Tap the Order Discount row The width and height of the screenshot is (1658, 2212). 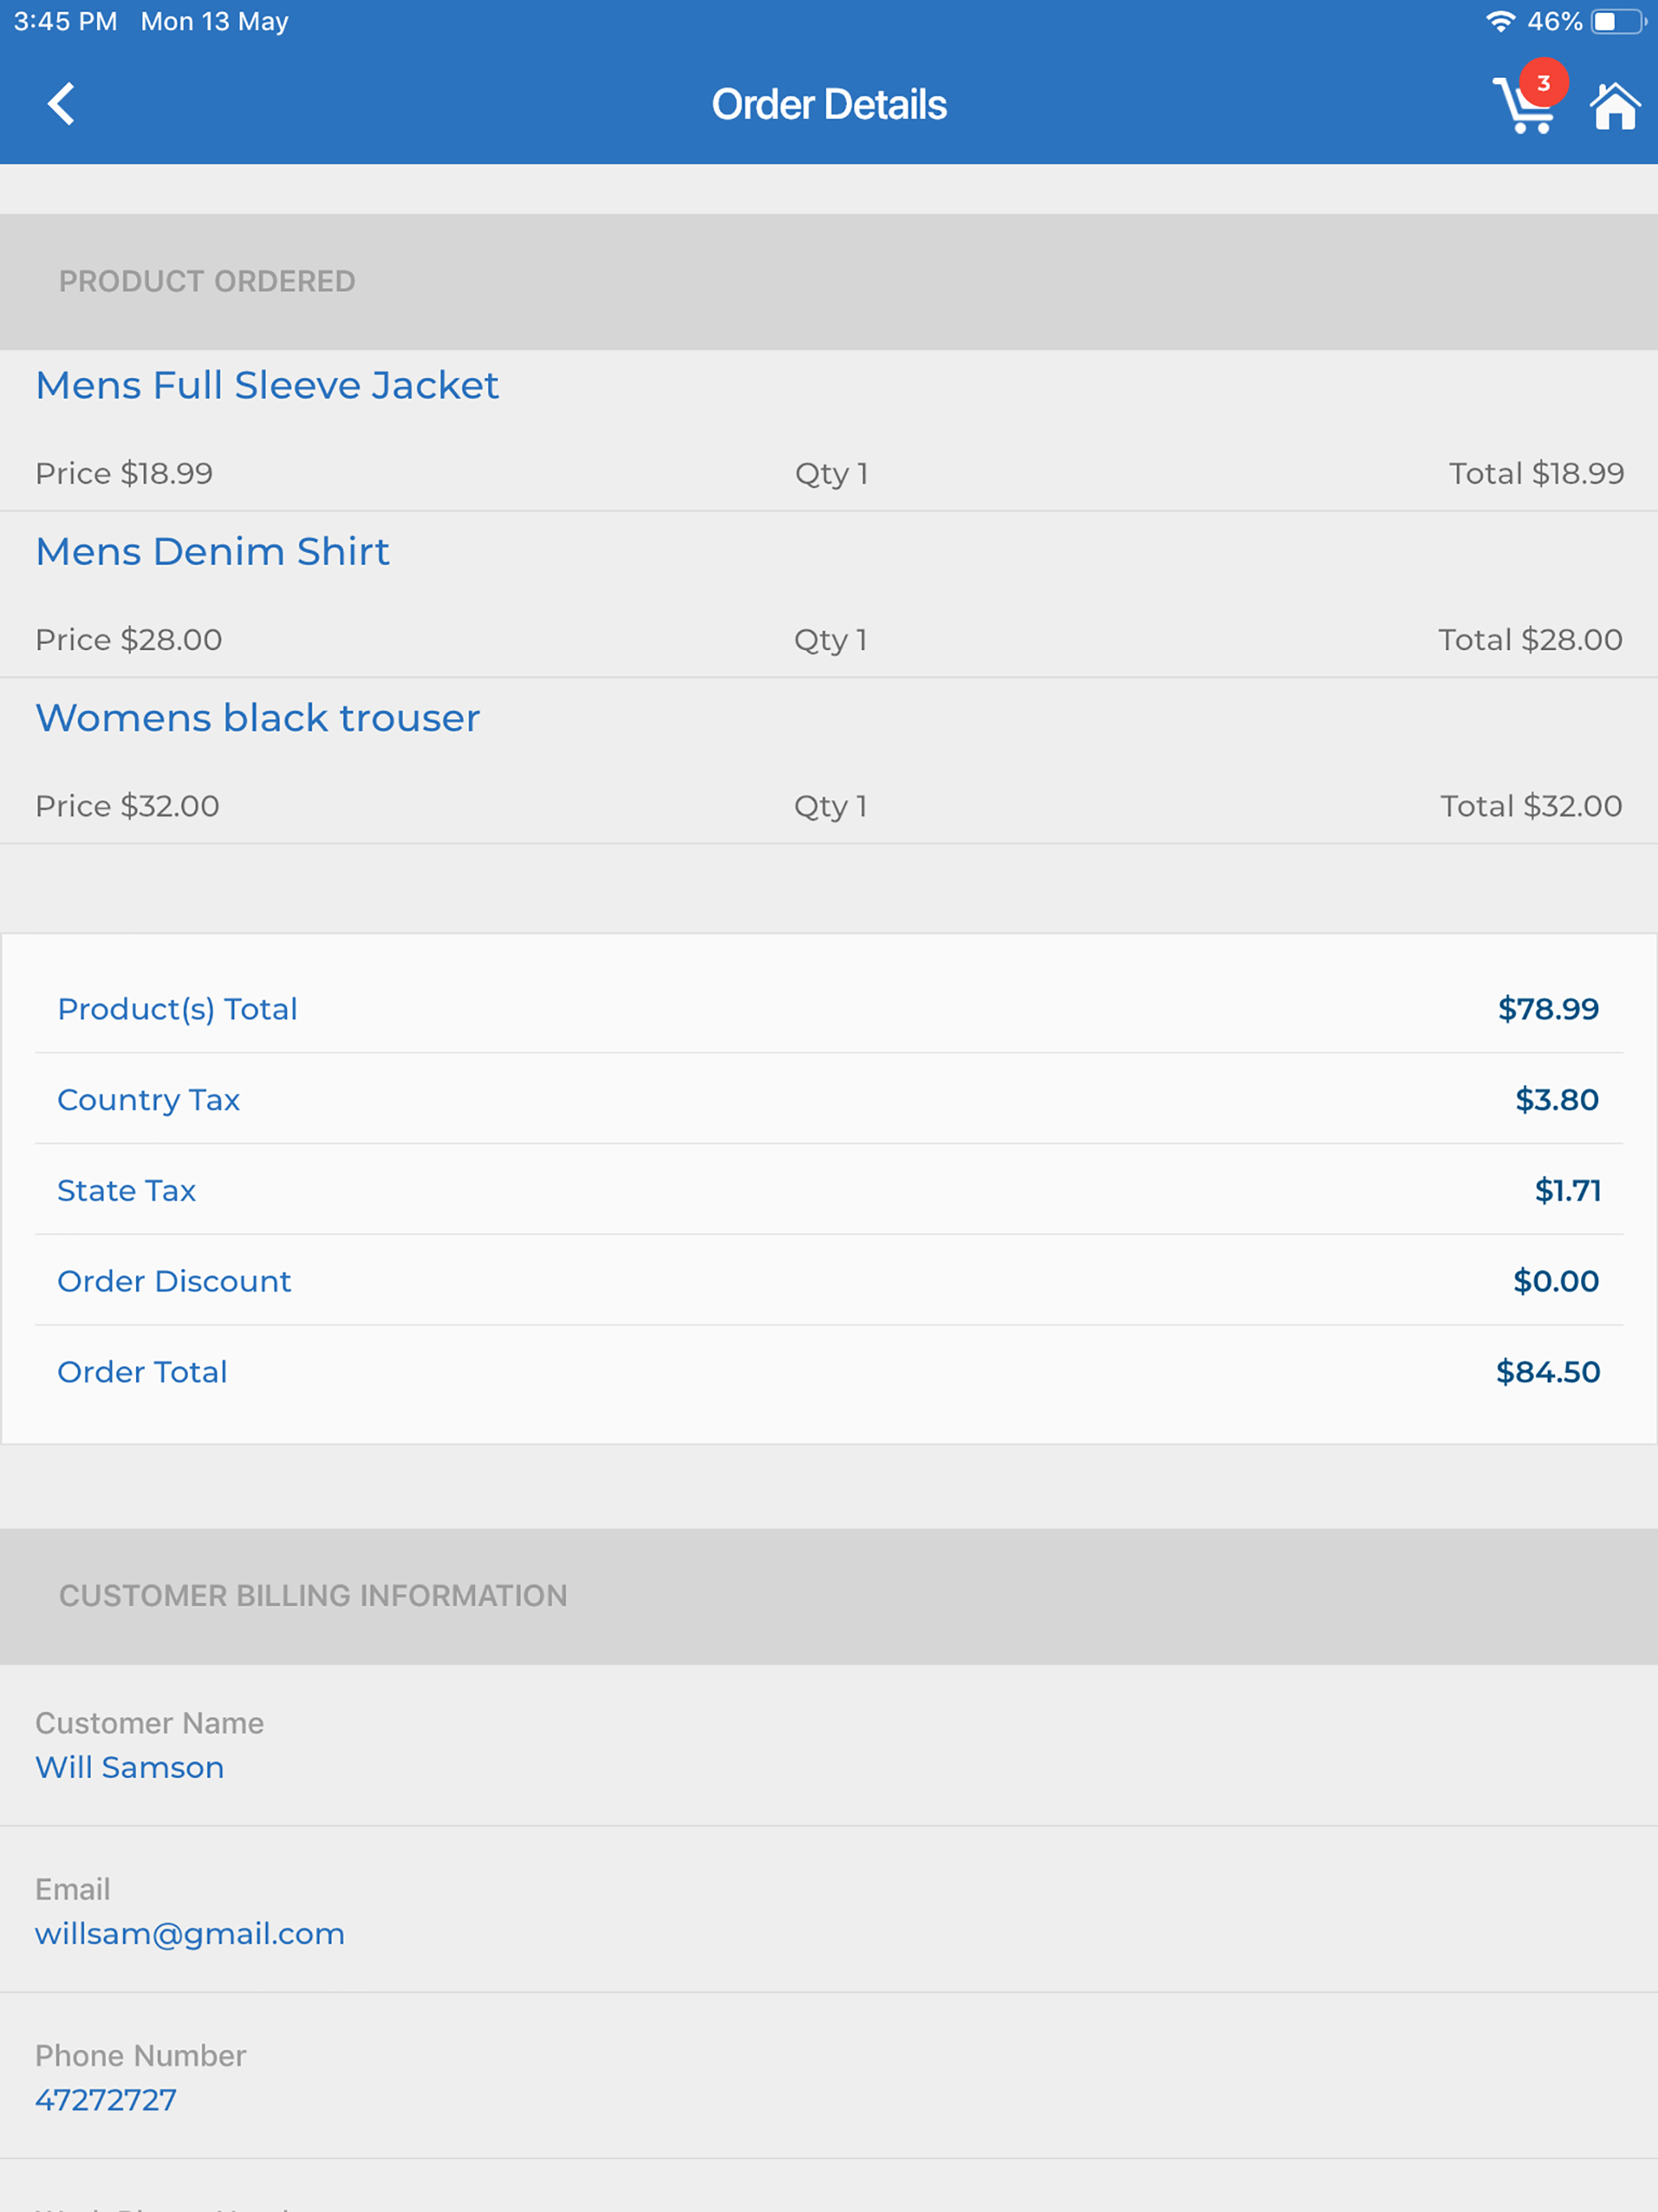(x=829, y=1281)
